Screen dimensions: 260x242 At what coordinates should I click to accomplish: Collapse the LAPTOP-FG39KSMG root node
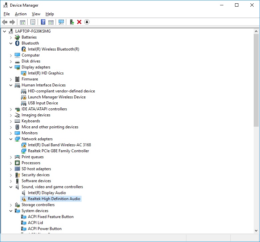tap(4, 31)
